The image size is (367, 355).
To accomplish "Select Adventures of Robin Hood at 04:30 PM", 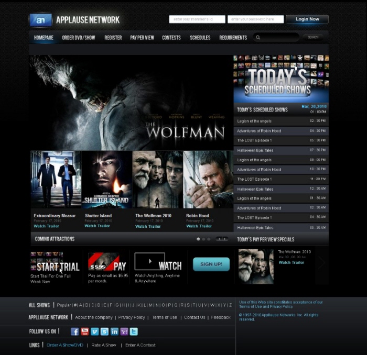I will tap(281, 131).
